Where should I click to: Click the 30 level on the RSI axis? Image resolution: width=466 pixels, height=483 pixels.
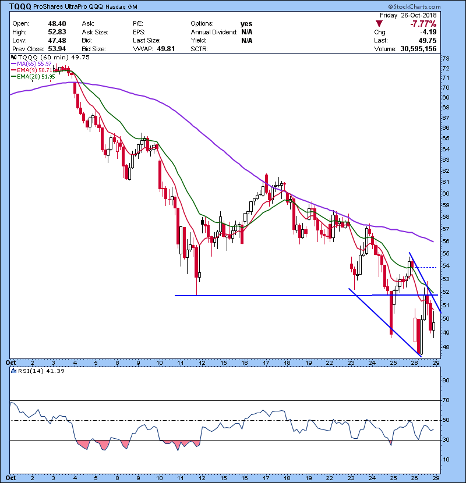(446, 440)
